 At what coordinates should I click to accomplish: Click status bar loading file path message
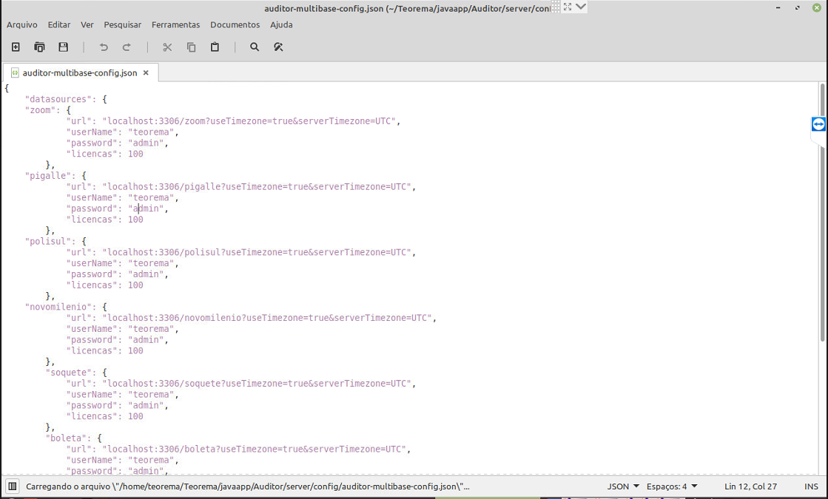coord(248,486)
